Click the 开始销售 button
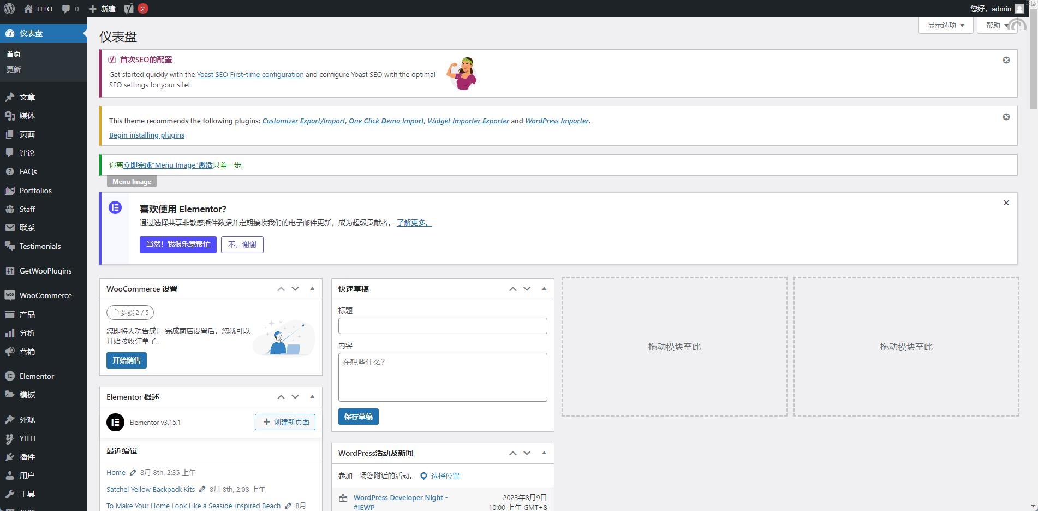The height and width of the screenshot is (511, 1038). click(x=126, y=360)
